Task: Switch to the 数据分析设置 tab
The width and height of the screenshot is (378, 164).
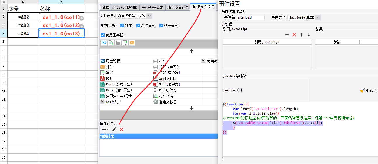Action: point(203,7)
